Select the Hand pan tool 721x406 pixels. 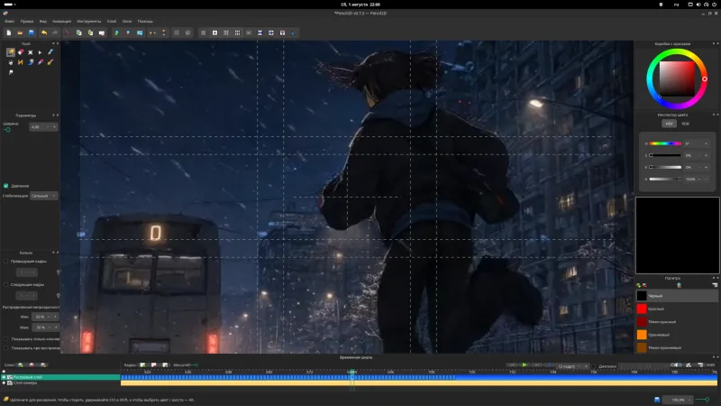point(10,62)
